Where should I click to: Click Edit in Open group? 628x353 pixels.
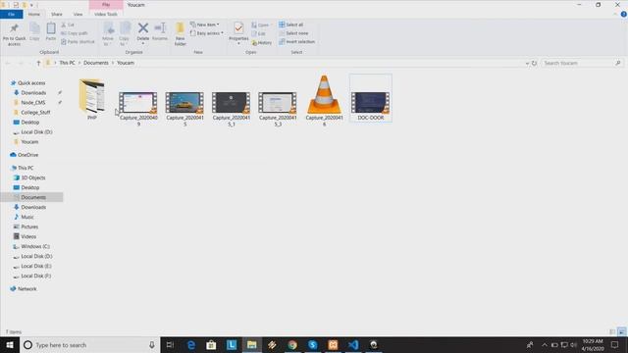258,33
